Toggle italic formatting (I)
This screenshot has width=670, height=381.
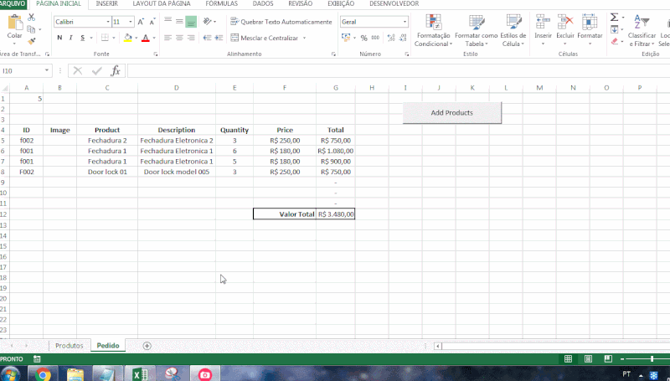[71, 38]
